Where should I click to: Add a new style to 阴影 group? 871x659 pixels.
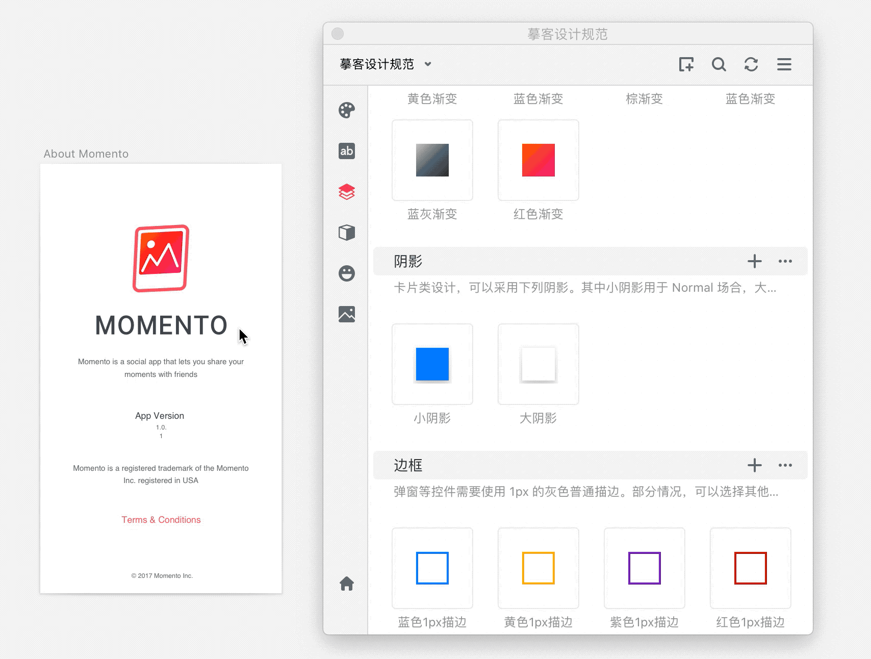point(755,261)
